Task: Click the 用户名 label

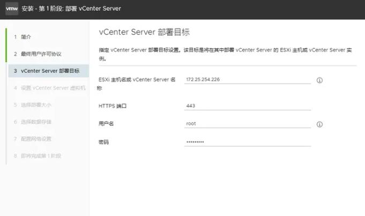Action: (106, 124)
